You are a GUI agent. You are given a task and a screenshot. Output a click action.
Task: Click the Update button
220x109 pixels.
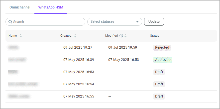click(154, 22)
